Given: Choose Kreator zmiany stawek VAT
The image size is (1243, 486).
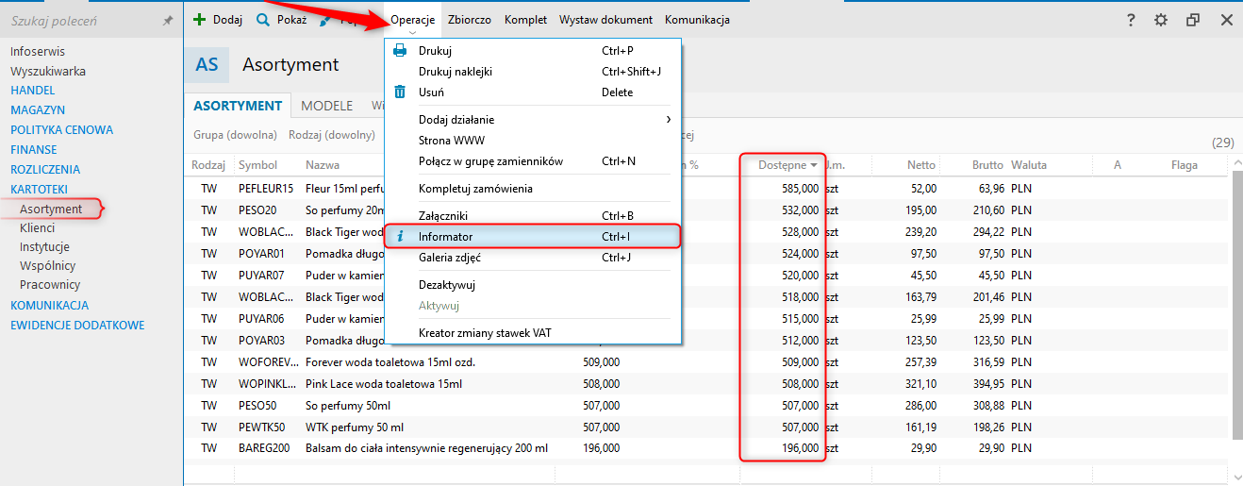Looking at the screenshot, I should [x=533, y=332].
